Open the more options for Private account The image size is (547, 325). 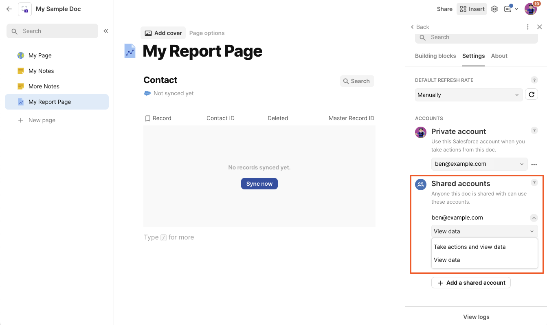click(534, 165)
